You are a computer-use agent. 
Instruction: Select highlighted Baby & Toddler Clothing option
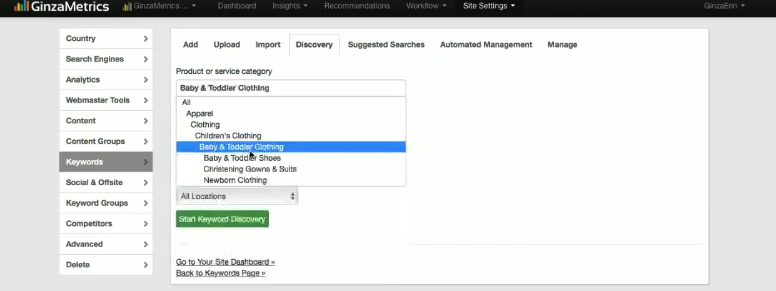pyautogui.click(x=291, y=147)
